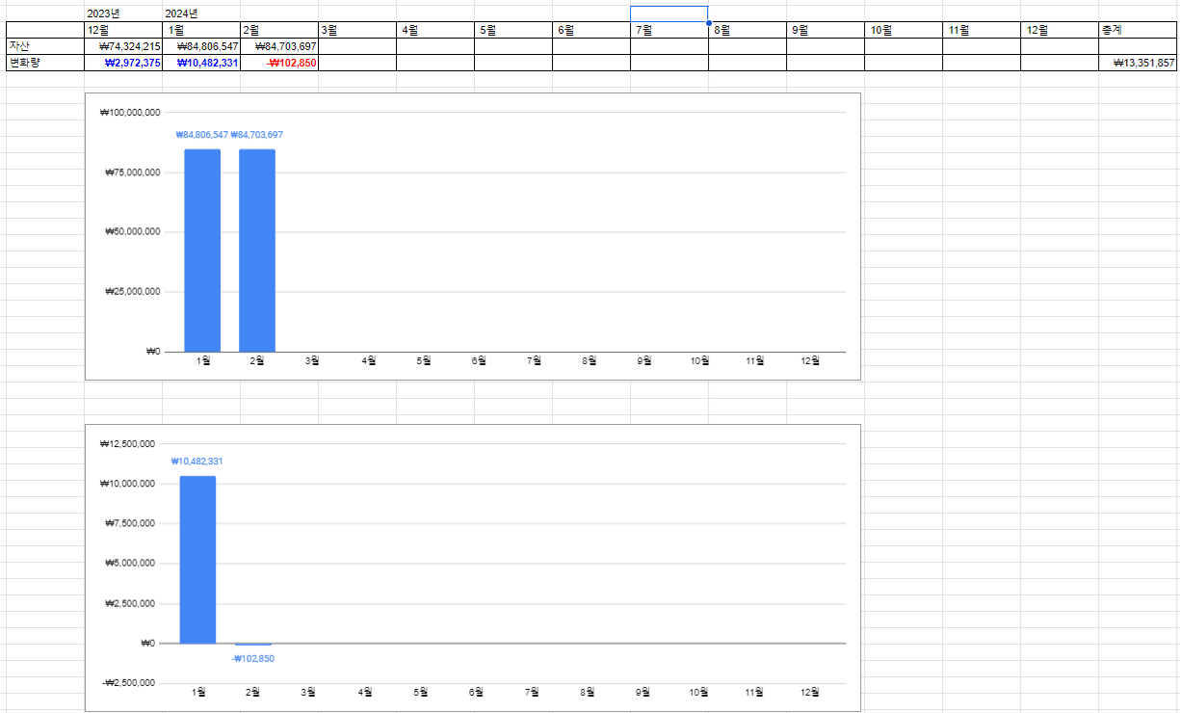Click the 1월 bar in the asset chart
Image resolution: width=1180 pixels, height=713 pixels.
click(x=202, y=251)
